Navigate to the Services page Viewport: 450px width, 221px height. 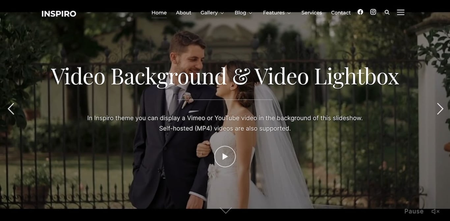tap(311, 13)
